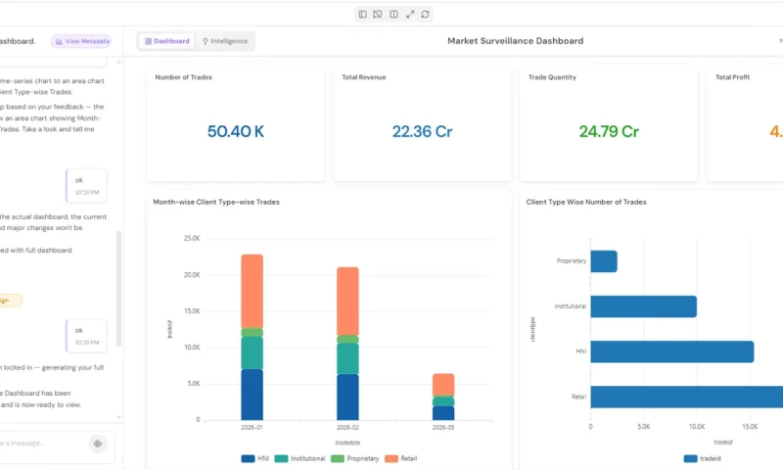Refresh the dashboard using circular arrows icon
The width and height of the screenshot is (783, 470).
pyautogui.click(x=425, y=15)
